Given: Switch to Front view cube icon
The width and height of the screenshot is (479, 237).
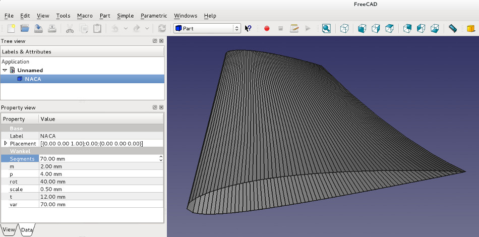Looking at the screenshot, I should (362, 28).
